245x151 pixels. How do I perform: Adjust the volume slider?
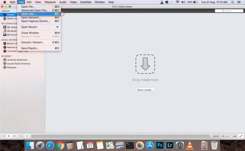click(x=229, y=136)
